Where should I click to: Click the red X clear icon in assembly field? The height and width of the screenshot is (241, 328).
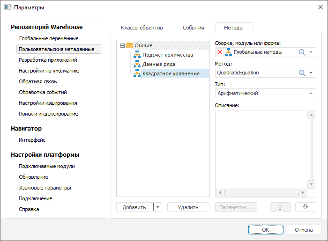[220, 52]
